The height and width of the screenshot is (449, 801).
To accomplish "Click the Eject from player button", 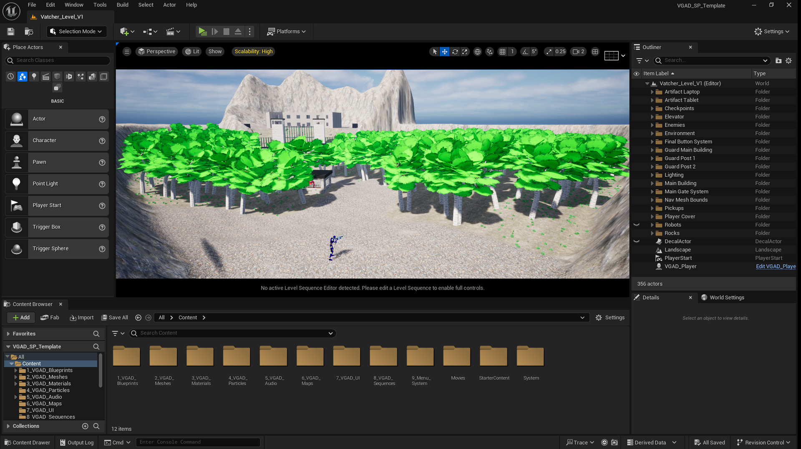I will [238, 31].
